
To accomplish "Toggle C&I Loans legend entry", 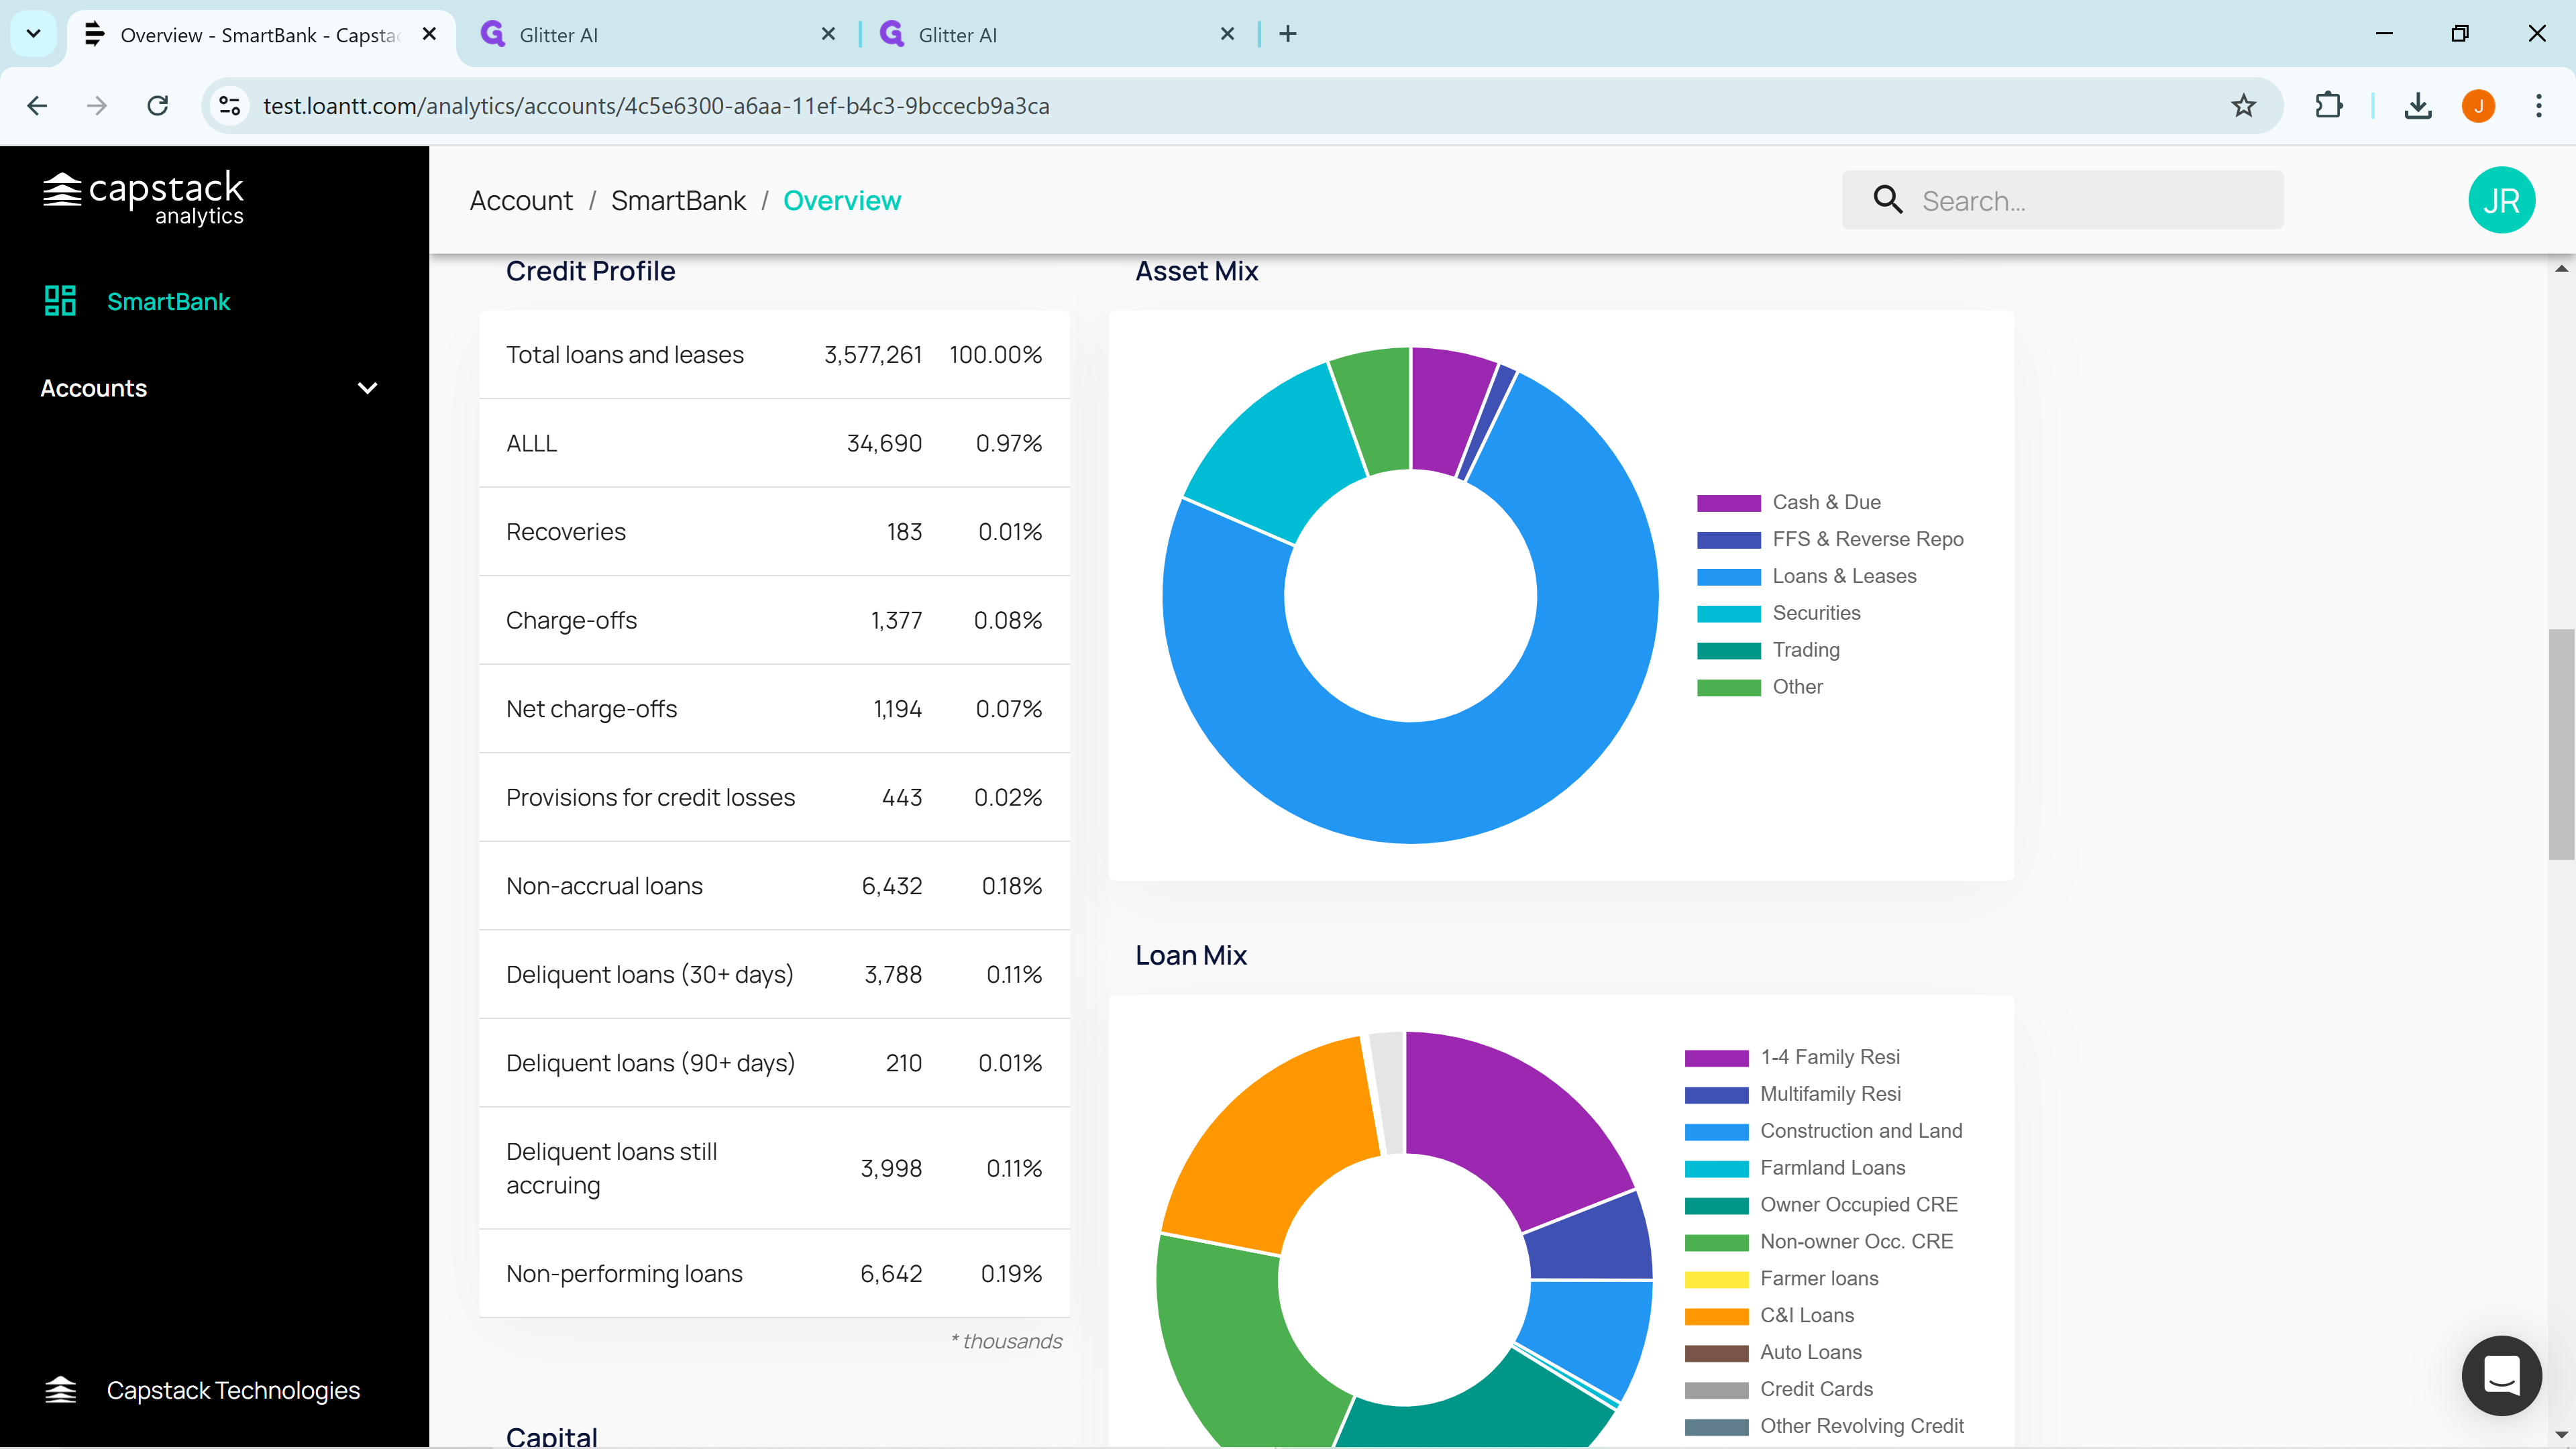I will pos(1769,1316).
